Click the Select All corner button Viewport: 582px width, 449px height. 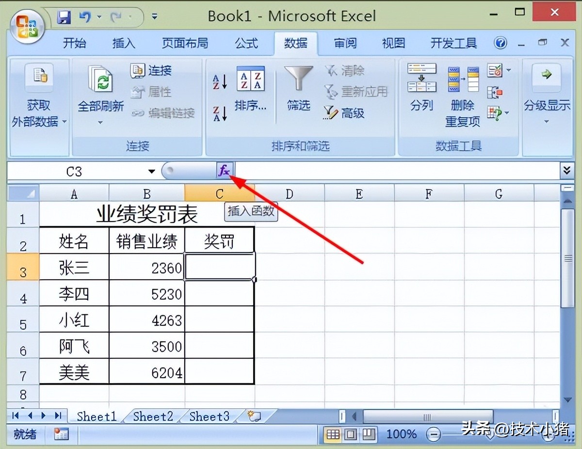(23, 194)
